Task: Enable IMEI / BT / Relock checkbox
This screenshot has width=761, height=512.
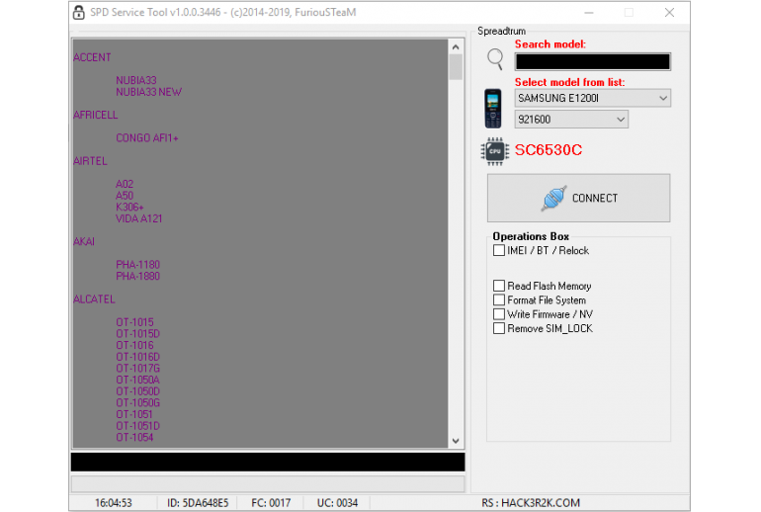Action: coord(498,250)
